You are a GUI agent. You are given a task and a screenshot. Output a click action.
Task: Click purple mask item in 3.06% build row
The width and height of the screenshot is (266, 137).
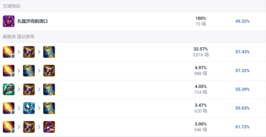pos(29,127)
